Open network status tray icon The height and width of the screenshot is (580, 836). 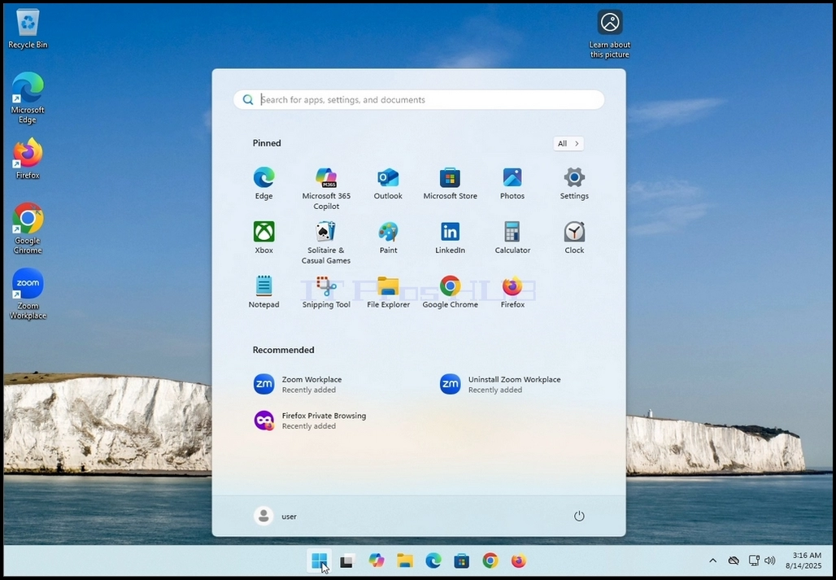754,560
